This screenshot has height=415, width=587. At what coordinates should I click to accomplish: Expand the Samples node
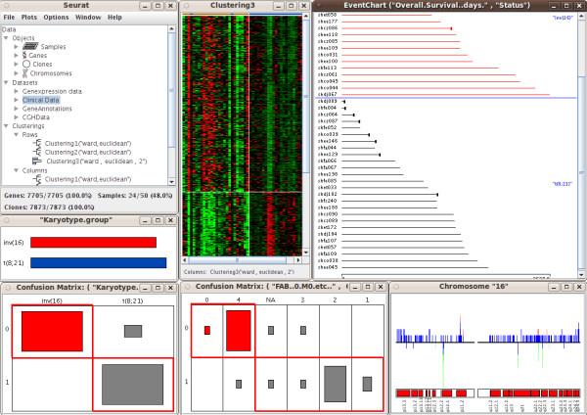coord(16,47)
